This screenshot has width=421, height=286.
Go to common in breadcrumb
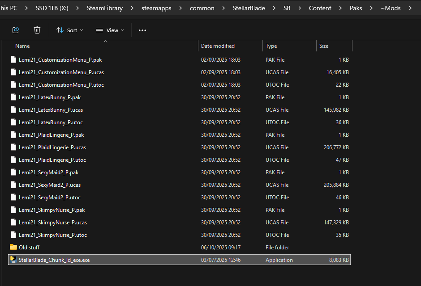(202, 8)
